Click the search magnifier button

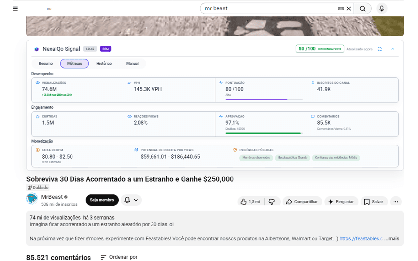click(362, 8)
